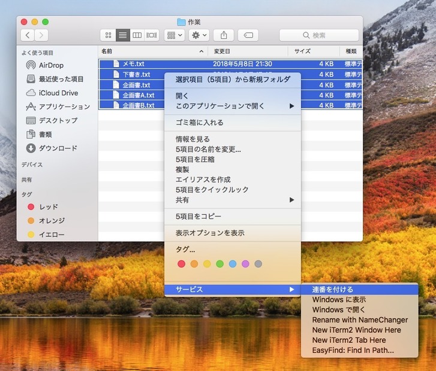Image resolution: width=436 pixels, height=371 pixels.
Task: Choose タグ… in the context menu
Action: click(233, 249)
